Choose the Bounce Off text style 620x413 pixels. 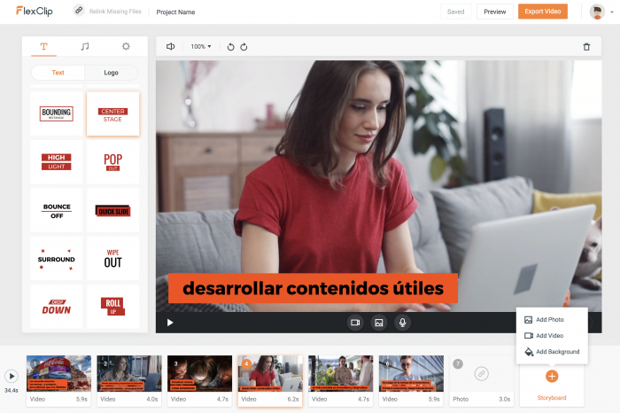pyautogui.click(x=57, y=210)
